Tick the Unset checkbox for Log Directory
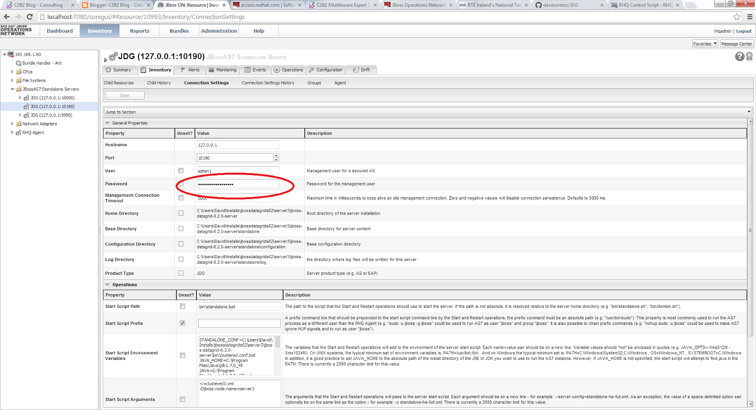The width and height of the screenshot is (756, 410). [181, 259]
